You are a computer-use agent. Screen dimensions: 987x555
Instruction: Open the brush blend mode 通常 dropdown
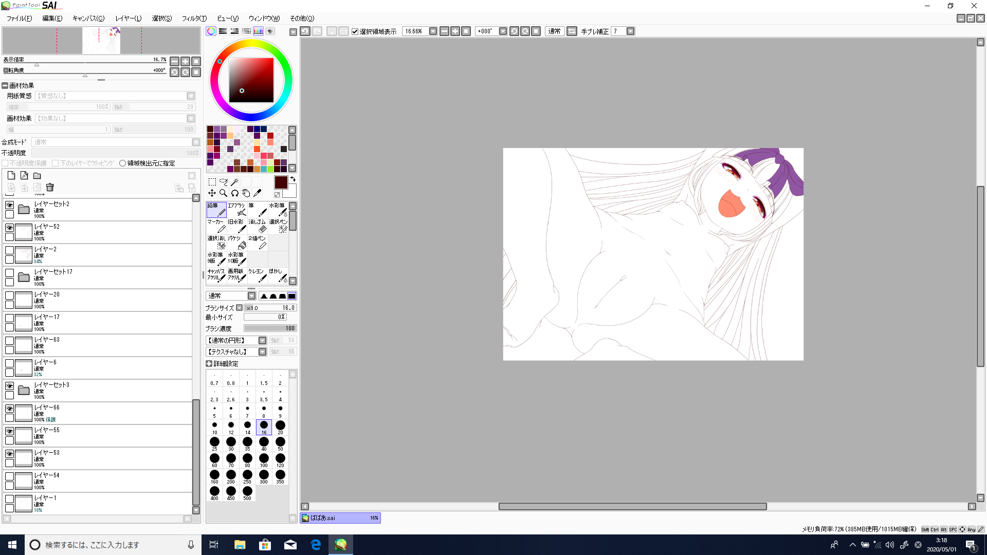(251, 296)
